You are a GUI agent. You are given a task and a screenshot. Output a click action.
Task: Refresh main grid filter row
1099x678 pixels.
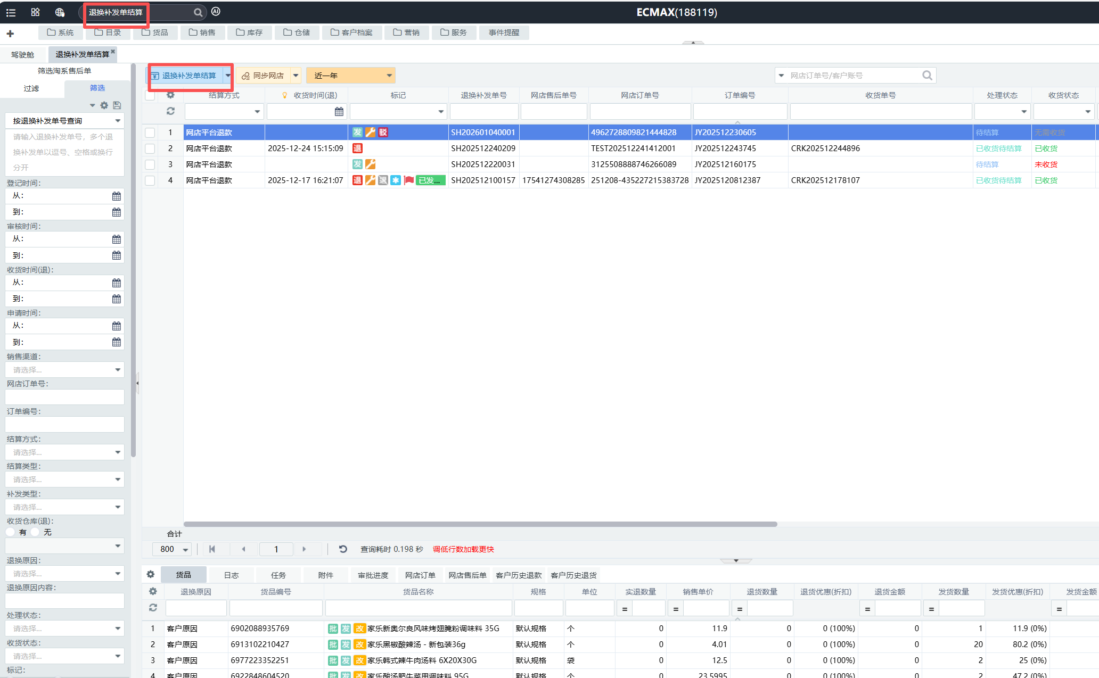pos(170,111)
